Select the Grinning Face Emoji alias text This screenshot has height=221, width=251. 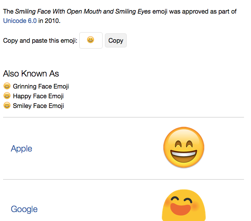41,86
